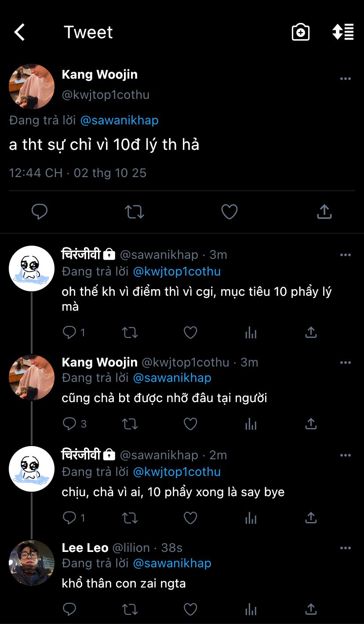Retweet the 'mục tiêu 10 phẩy lý' reply

pyautogui.click(x=130, y=333)
